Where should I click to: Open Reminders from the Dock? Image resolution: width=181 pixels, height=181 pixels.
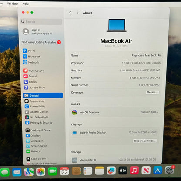(88, 171)
